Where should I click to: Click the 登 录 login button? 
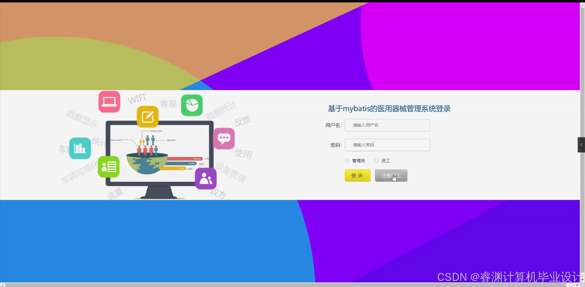(357, 175)
